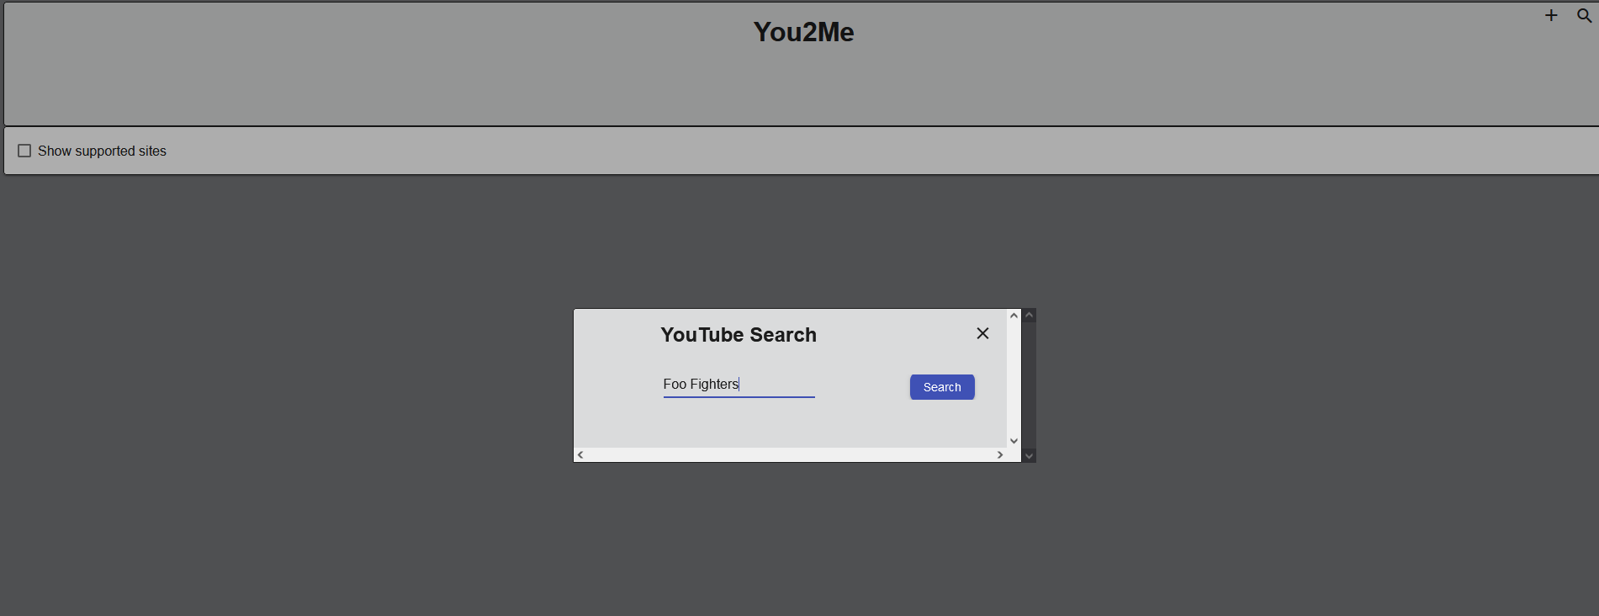Click the YouTube Search dialog title
The height and width of the screenshot is (616, 1599).
pyautogui.click(x=739, y=335)
